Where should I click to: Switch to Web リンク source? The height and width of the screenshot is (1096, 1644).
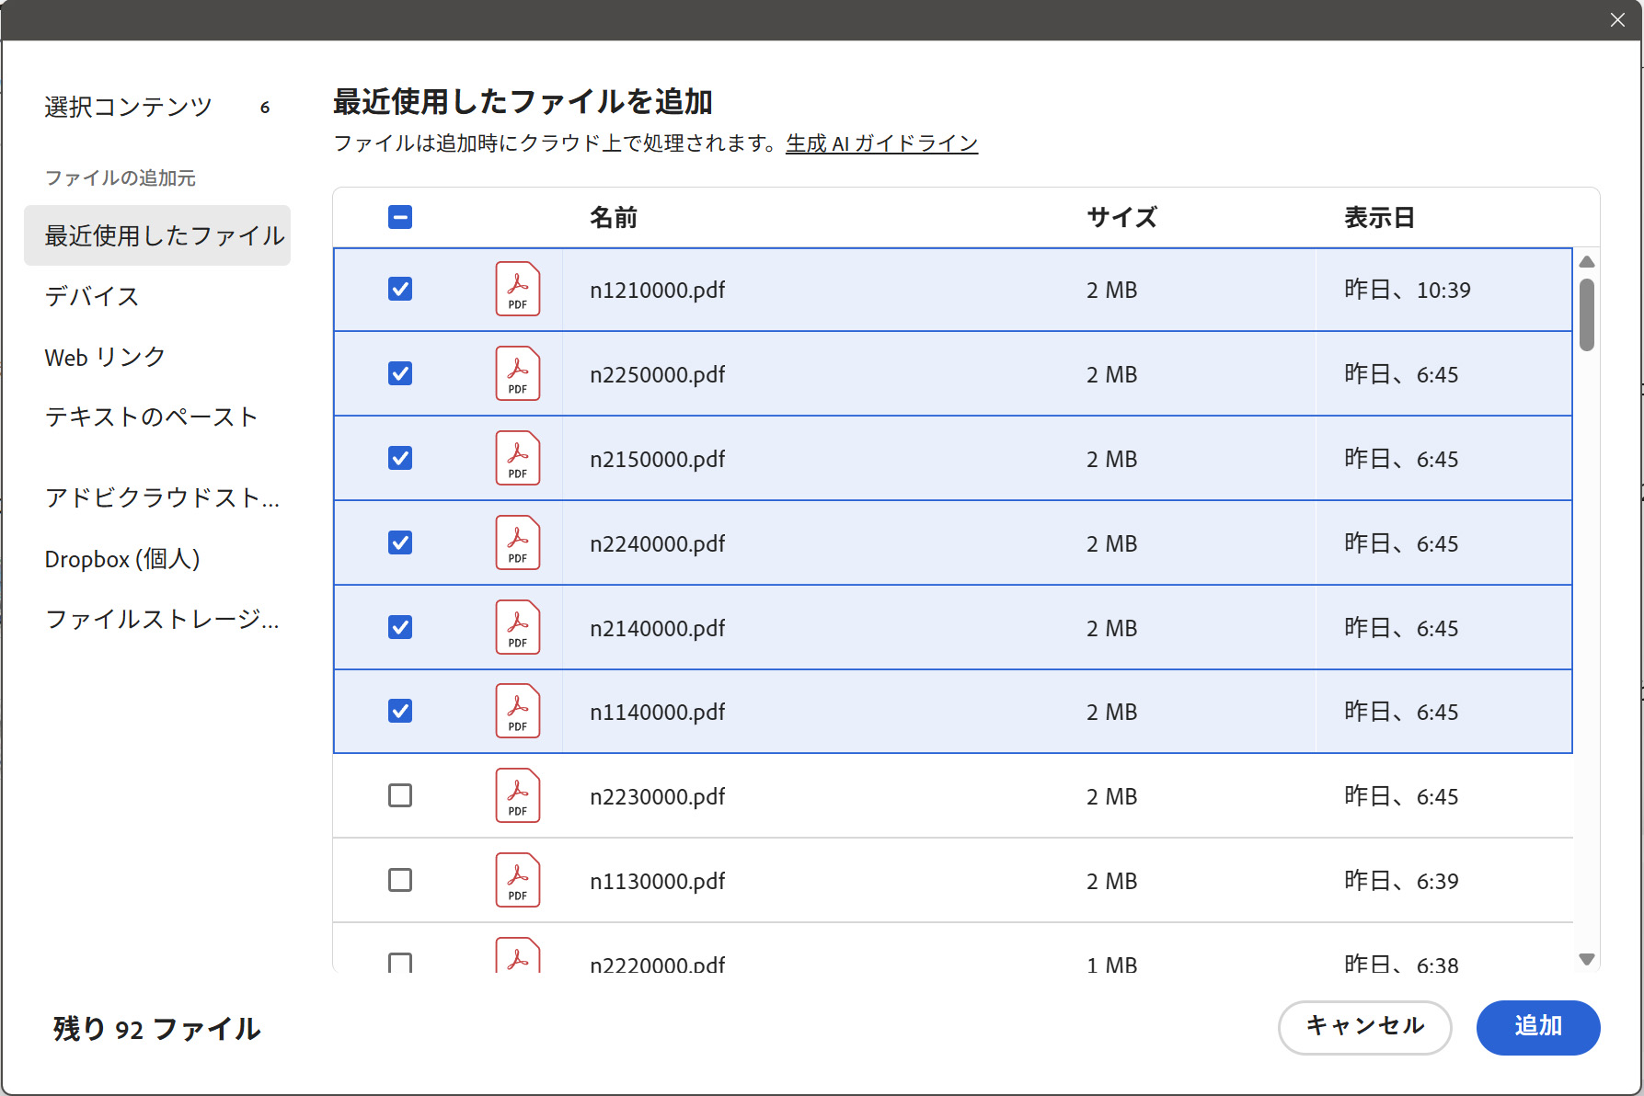[x=105, y=357]
